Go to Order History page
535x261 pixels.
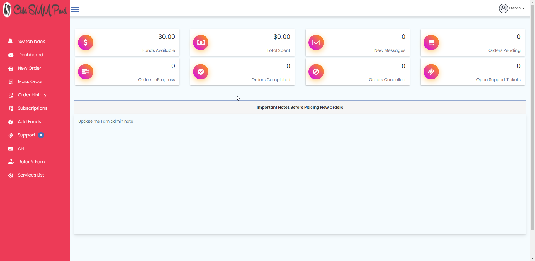pos(32,95)
